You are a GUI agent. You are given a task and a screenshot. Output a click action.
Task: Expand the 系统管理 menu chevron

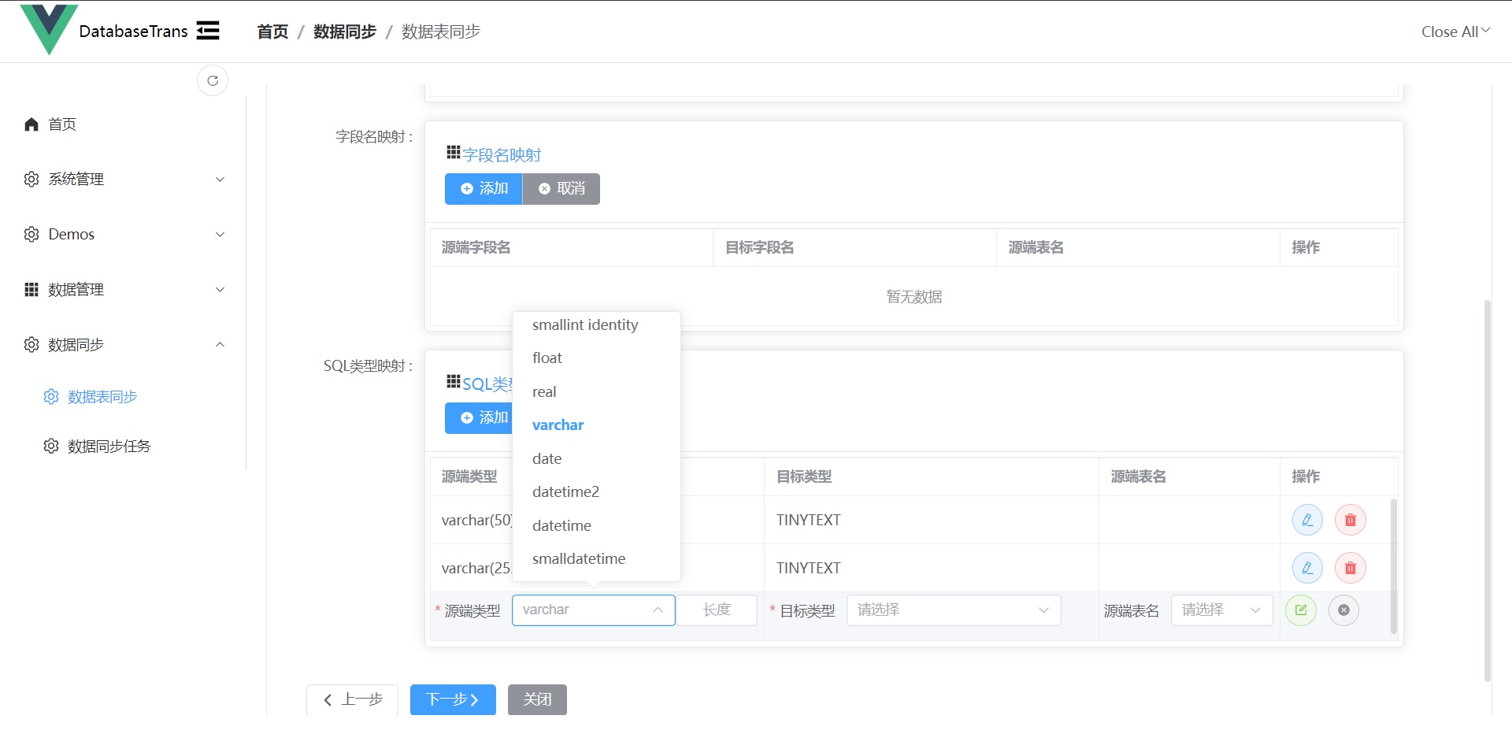point(220,180)
